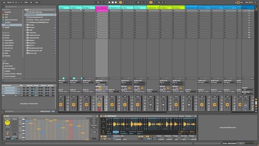
Task: Fold the 33 VOCAL GR group track
Action: coord(158,8)
